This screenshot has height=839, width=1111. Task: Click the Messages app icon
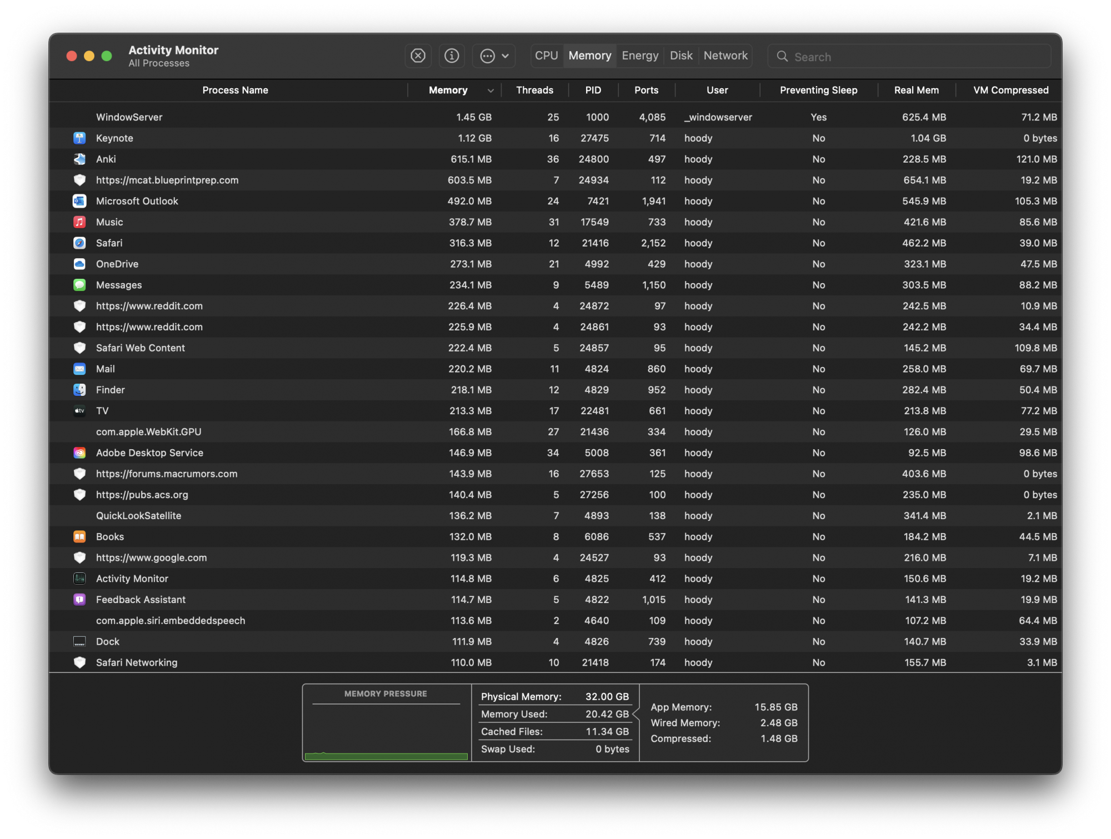click(79, 285)
